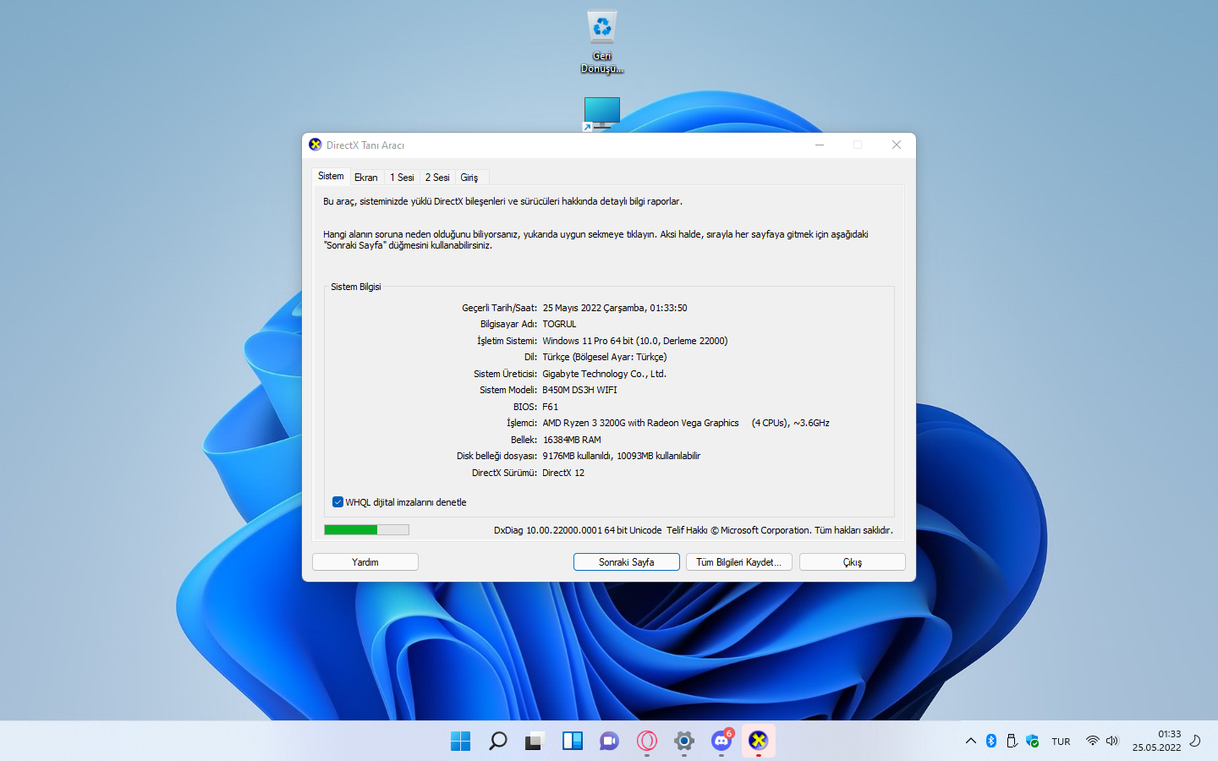The width and height of the screenshot is (1218, 761).
Task: Click the DirectX 12 version value
Action: [x=563, y=473]
